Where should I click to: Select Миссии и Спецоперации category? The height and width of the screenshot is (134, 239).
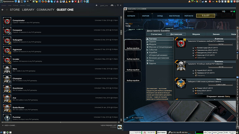pyautogui.click(x=160, y=47)
